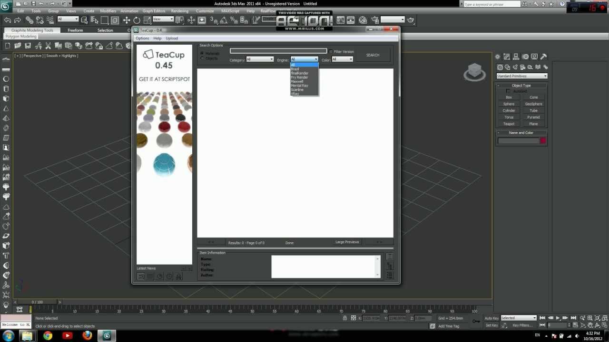Click Play Animation in playback controls

point(558,318)
